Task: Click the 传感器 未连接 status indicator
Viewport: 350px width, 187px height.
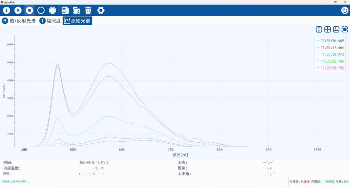Action: (x=299, y=181)
